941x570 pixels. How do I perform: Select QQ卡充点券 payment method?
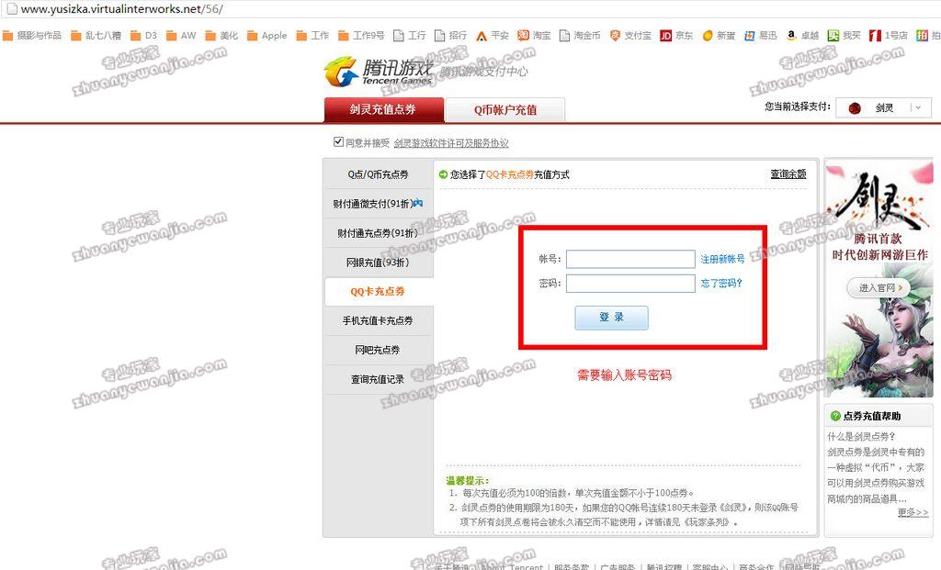tap(378, 291)
